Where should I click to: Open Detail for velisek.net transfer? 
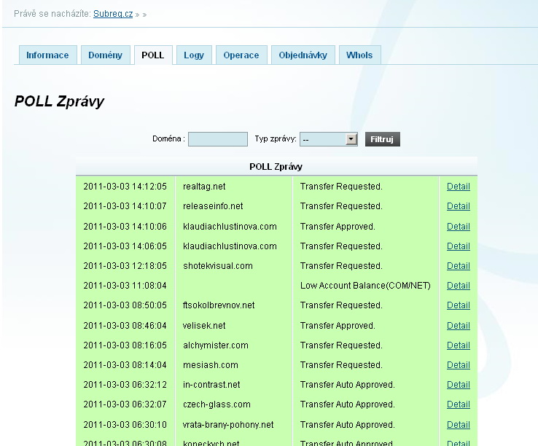coord(458,326)
